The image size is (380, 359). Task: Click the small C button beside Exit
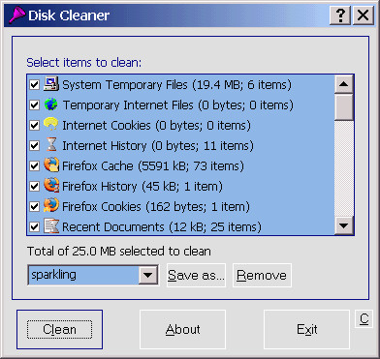(364, 319)
